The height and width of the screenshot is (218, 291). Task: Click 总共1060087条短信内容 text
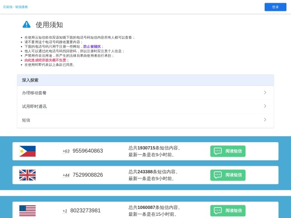(155, 208)
